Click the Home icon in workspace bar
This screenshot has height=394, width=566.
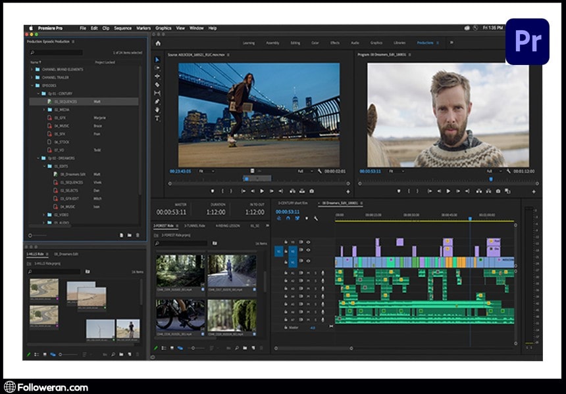pyautogui.click(x=158, y=43)
